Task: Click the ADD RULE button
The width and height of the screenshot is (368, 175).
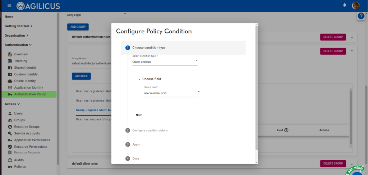Action: pos(81,76)
